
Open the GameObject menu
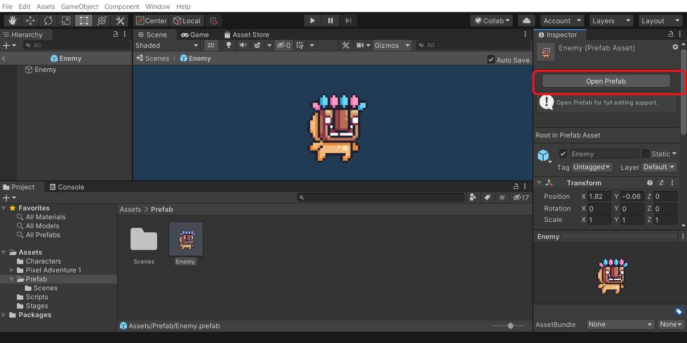click(x=80, y=6)
